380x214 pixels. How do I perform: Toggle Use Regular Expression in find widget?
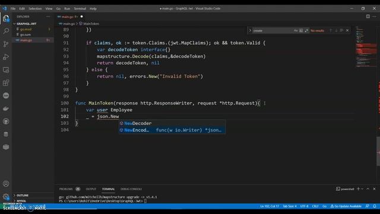point(306,30)
